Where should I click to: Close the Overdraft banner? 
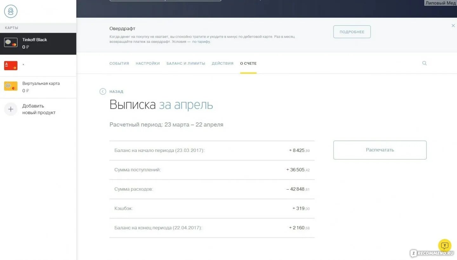pyautogui.click(x=453, y=26)
